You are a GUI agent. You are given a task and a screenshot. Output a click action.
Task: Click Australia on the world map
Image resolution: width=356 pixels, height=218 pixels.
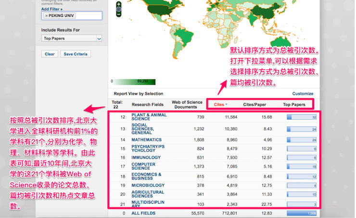point(281,42)
